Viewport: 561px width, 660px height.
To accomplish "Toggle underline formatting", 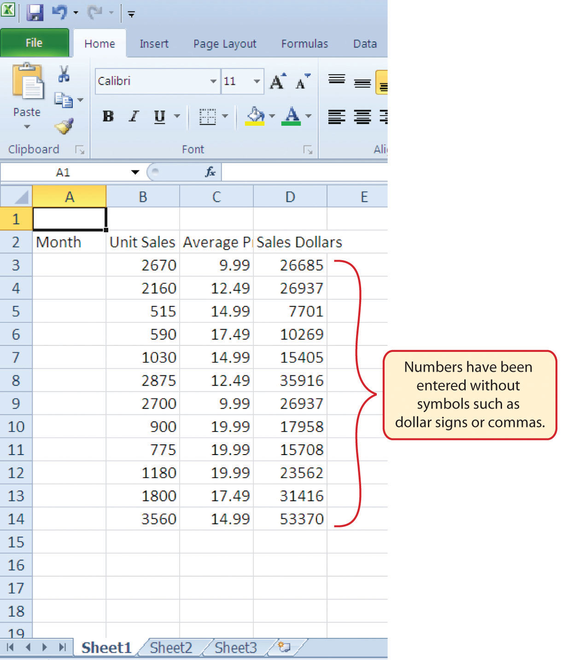I will click(x=158, y=117).
